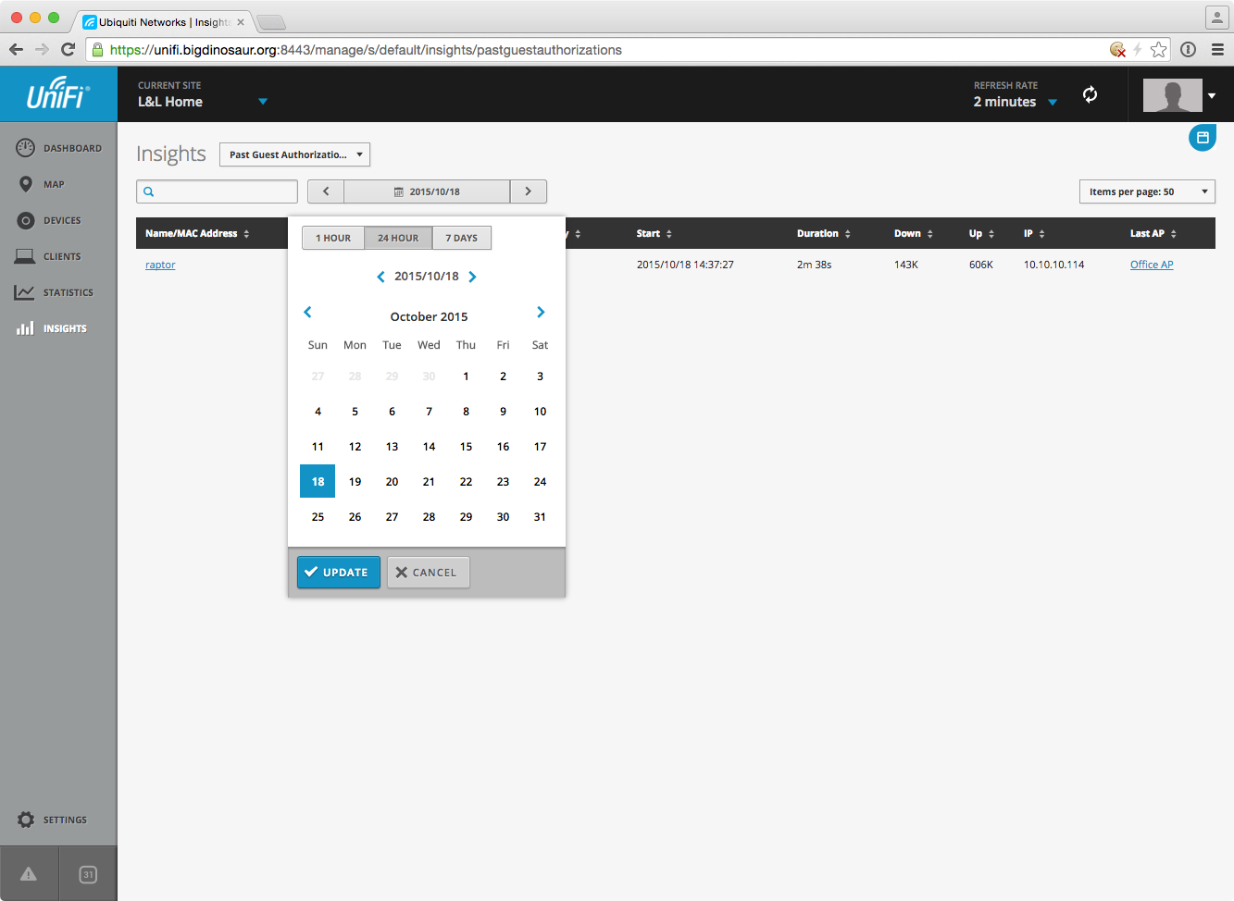Open the Items per page dropdown
Screen dimensions: 1234x901
1146,191
